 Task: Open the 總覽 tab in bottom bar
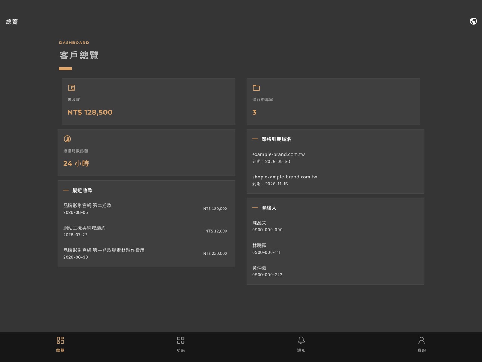60,344
